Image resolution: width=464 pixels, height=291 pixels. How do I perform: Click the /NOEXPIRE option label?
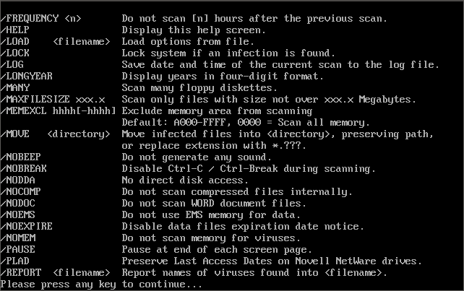[26, 226]
